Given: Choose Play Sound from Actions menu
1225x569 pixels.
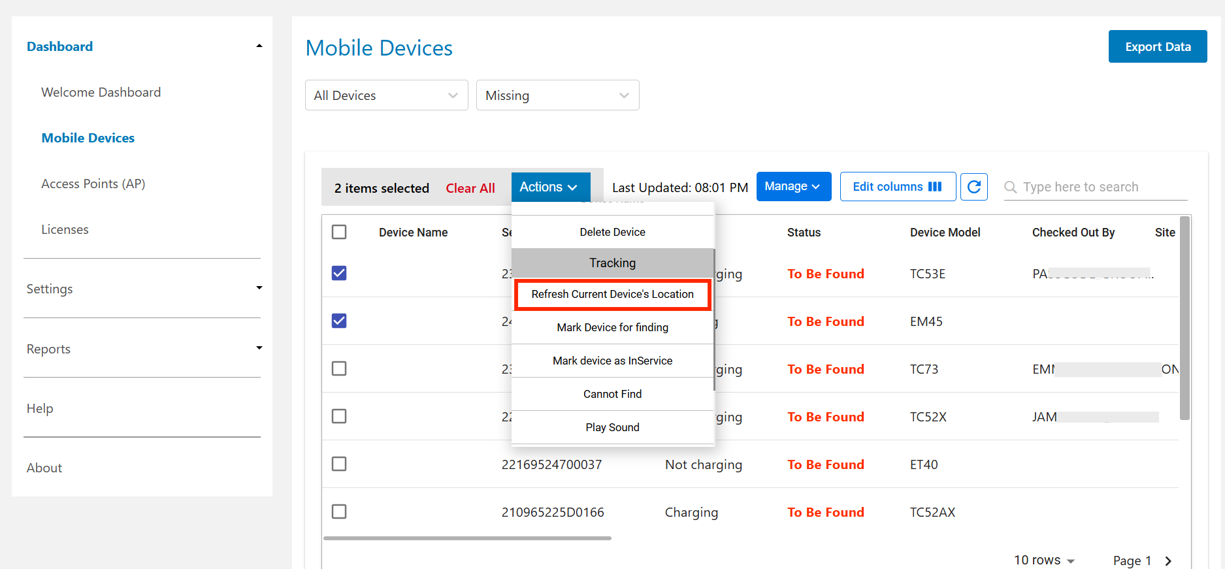Looking at the screenshot, I should [612, 427].
